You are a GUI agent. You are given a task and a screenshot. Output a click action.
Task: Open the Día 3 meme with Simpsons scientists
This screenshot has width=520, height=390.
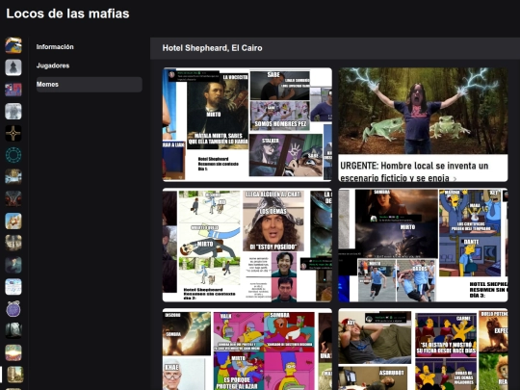click(423, 246)
